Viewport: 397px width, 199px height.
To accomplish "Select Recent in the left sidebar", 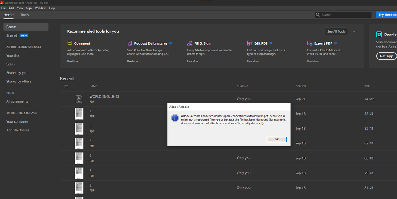I will pos(26,27).
